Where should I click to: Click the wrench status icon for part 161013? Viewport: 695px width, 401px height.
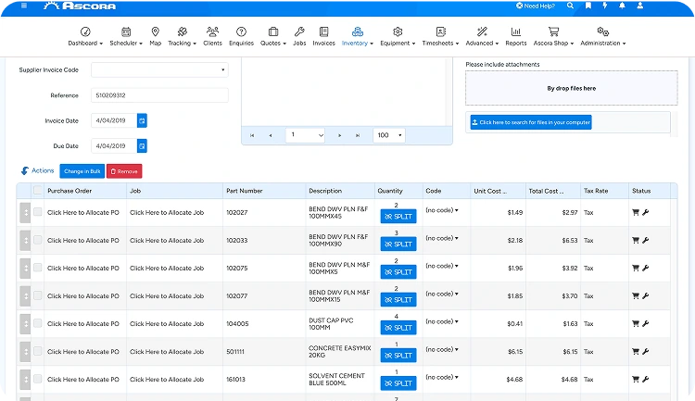[x=645, y=380]
